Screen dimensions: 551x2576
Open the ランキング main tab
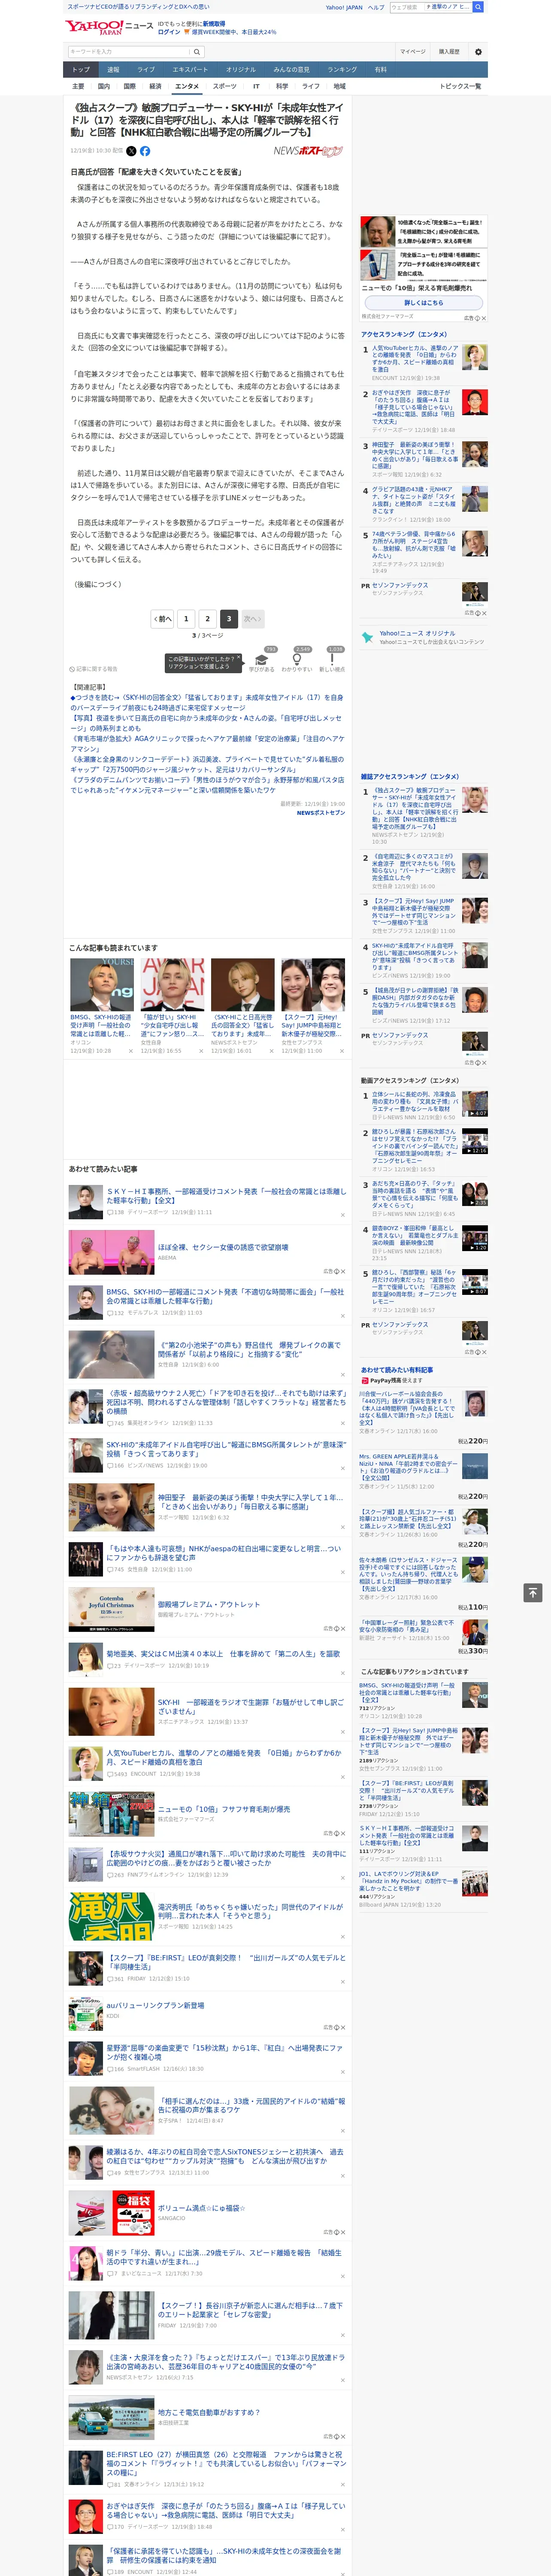342,70
